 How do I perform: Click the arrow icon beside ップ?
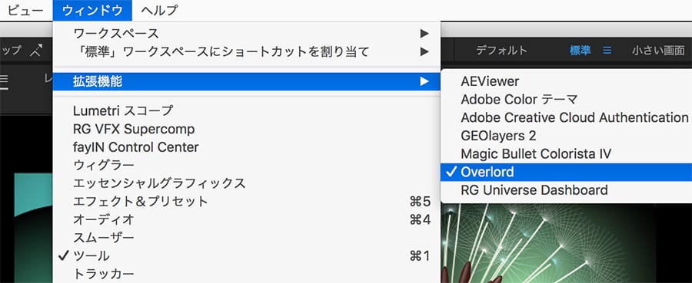click(35, 51)
